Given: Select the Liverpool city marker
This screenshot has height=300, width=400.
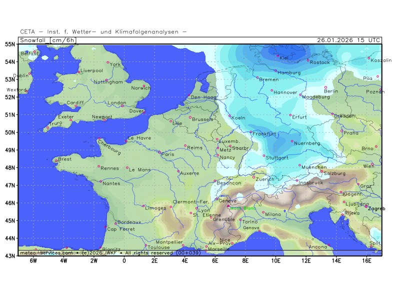Looking at the screenshot, I should click(x=78, y=72).
